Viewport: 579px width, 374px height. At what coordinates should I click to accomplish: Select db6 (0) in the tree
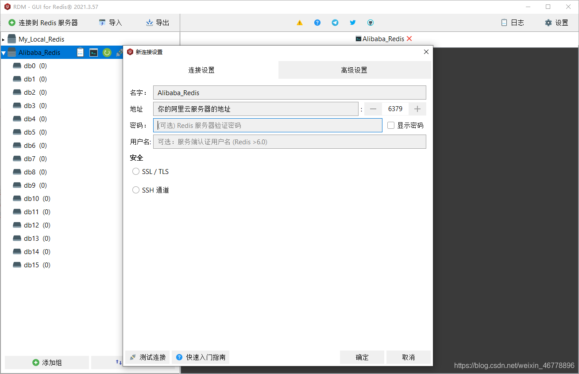click(35, 146)
